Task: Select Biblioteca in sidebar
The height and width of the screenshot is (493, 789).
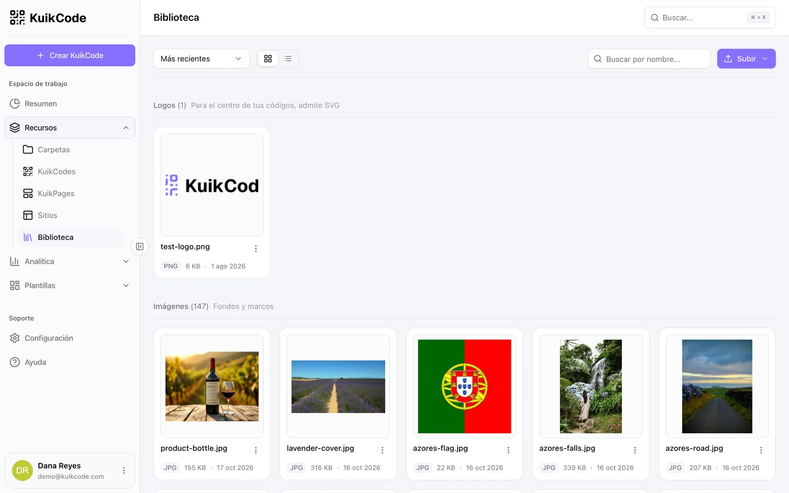Action: pos(70,237)
